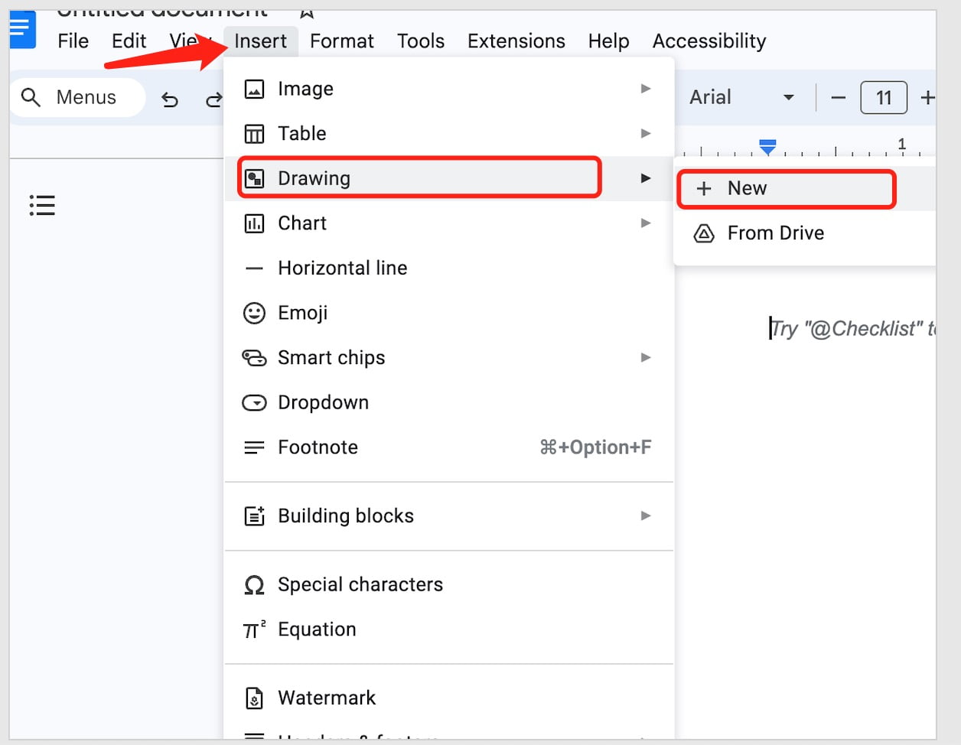The width and height of the screenshot is (961, 745).
Task: Expand the Table submenu arrow
Action: tap(646, 133)
